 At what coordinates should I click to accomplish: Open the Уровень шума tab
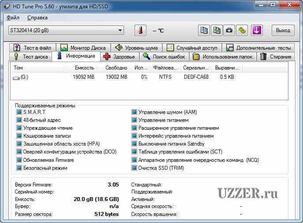(x=137, y=48)
